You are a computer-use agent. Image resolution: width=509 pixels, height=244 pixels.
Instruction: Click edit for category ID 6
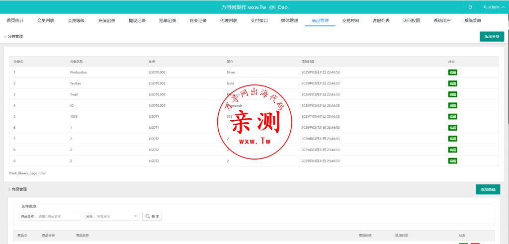point(453,128)
